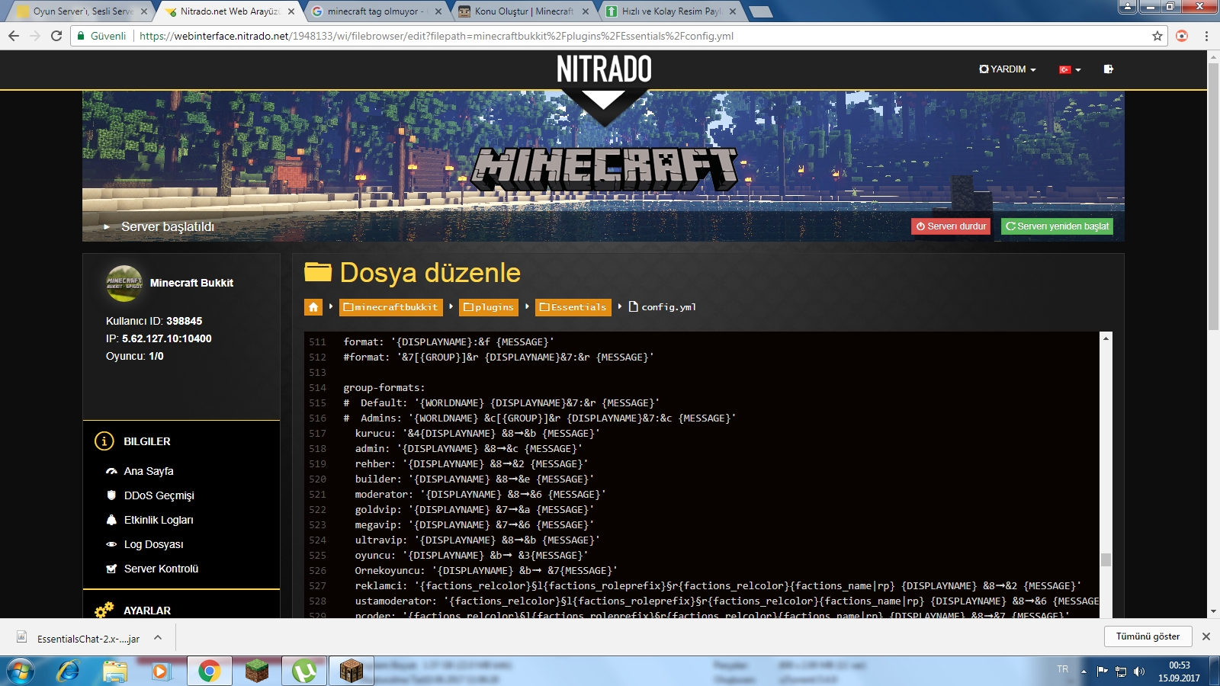
Task: Show hidden system tray icons
Action: (x=1084, y=672)
